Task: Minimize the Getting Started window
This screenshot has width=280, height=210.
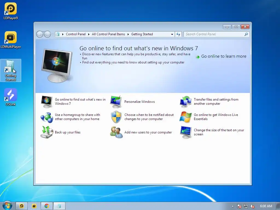Action: [x=227, y=27]
